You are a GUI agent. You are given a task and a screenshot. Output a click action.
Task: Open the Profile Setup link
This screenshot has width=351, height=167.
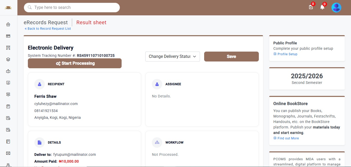(x=287, y=54)
